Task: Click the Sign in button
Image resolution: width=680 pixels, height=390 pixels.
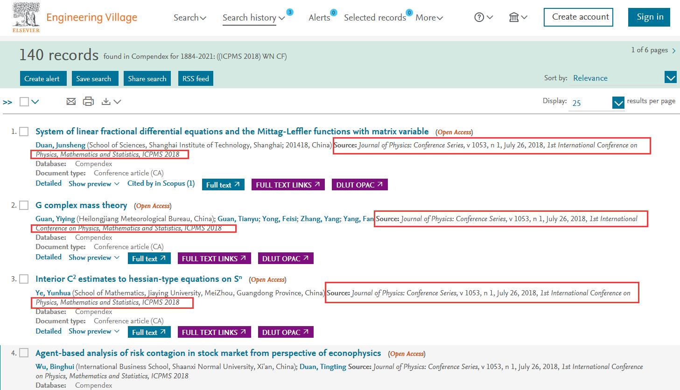Action: [x=650, y=17]
